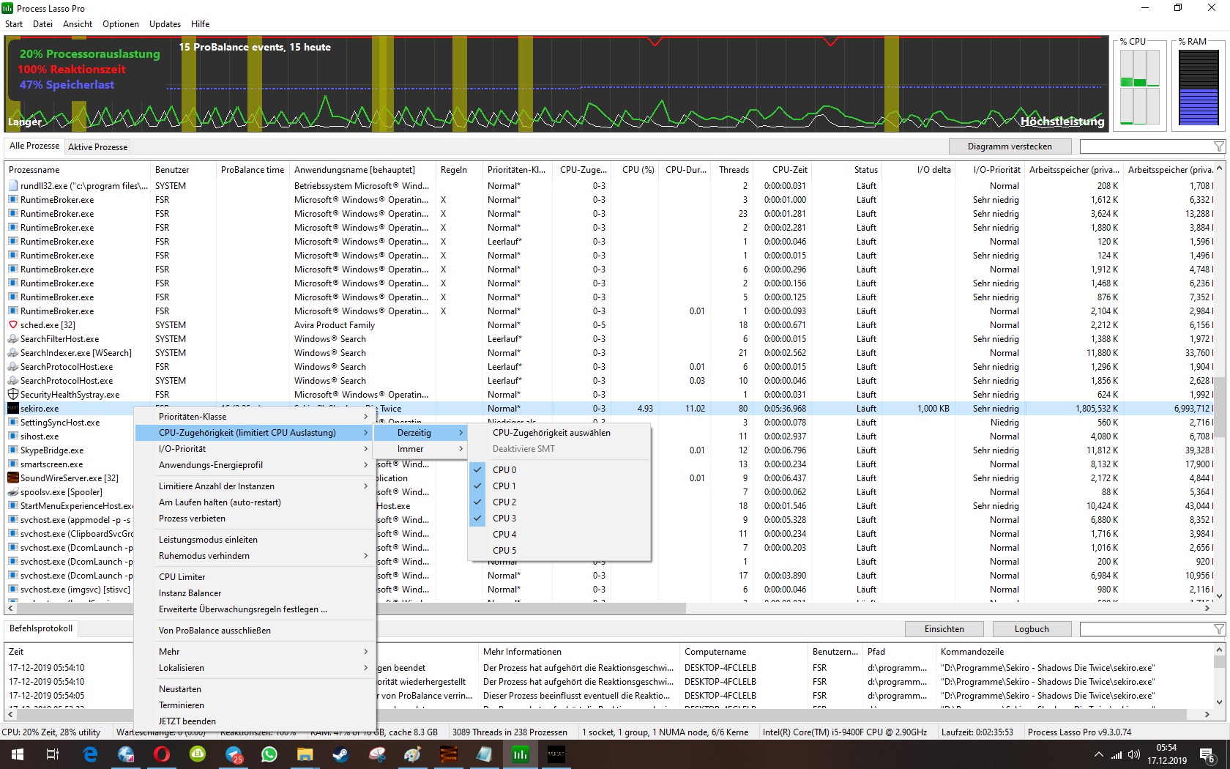Expand the Lokalisieren submenu

(254, 668)
